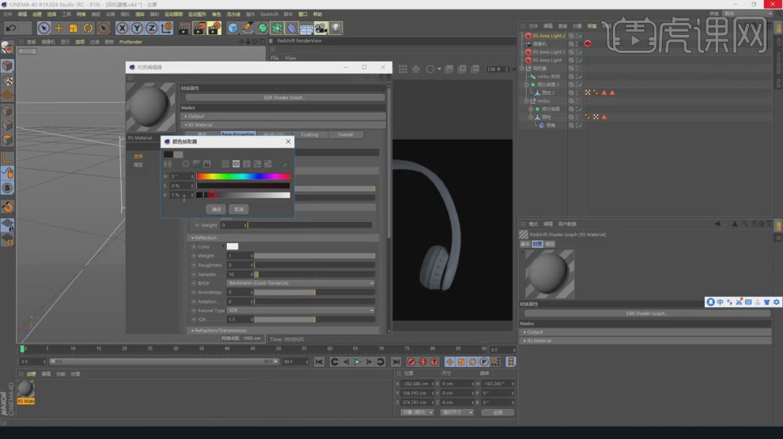Toggle enable checkmark for RS Area Light.2
Viewport: 783px width, 439px height.
(579, 36)
